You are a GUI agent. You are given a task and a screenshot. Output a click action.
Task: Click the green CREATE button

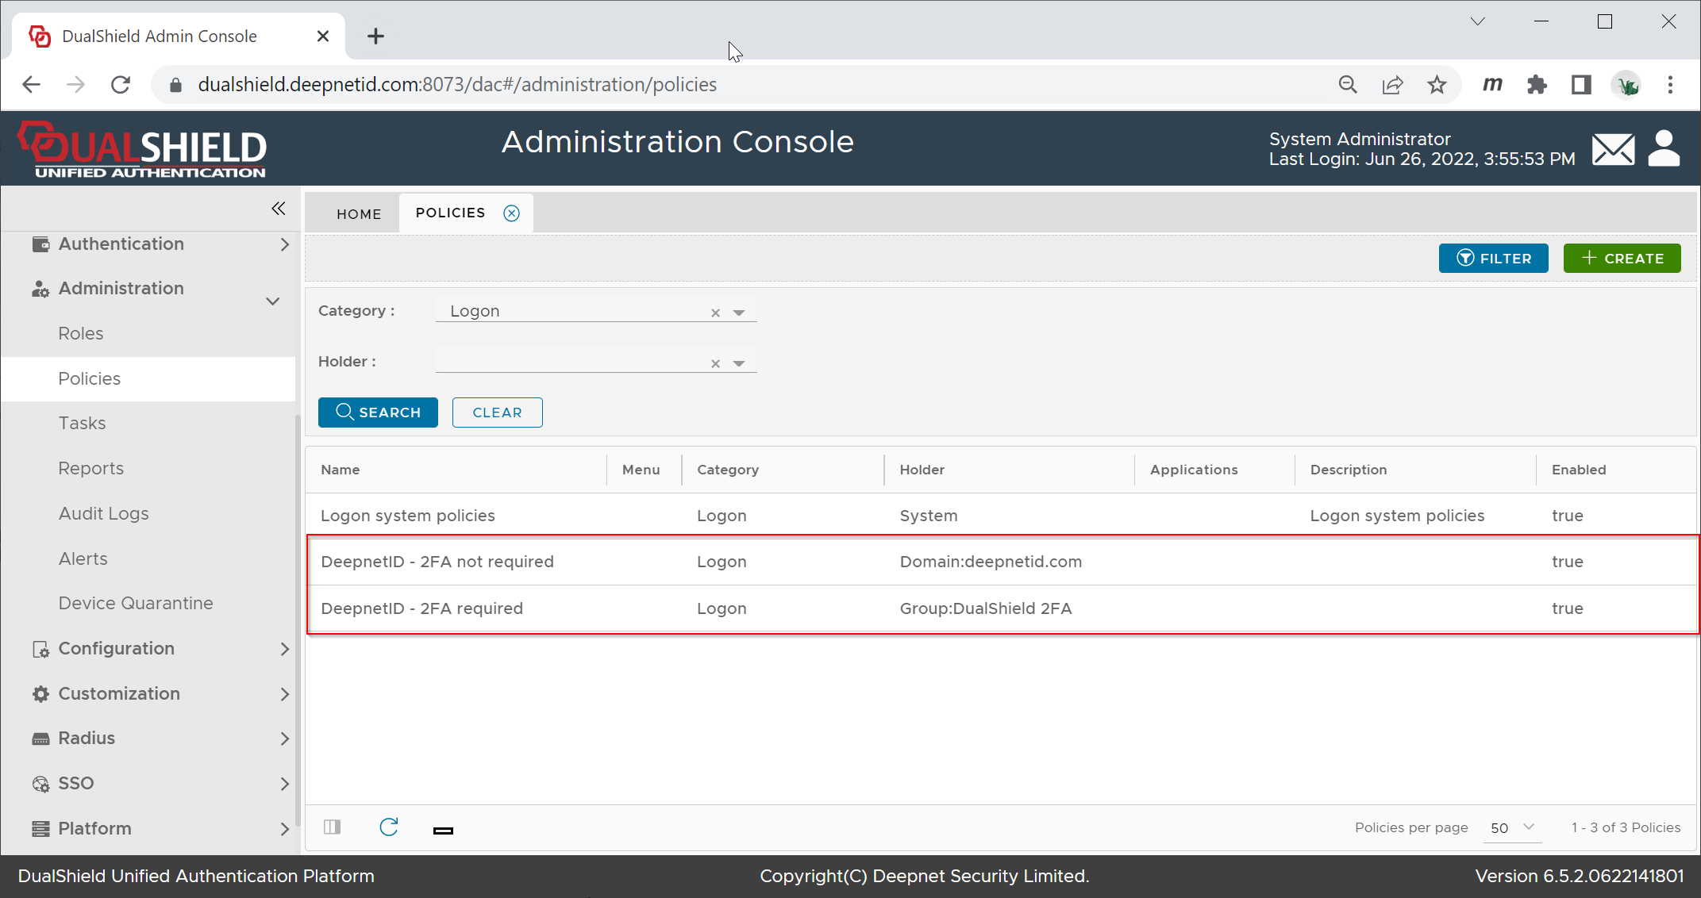pos(1622,259)
